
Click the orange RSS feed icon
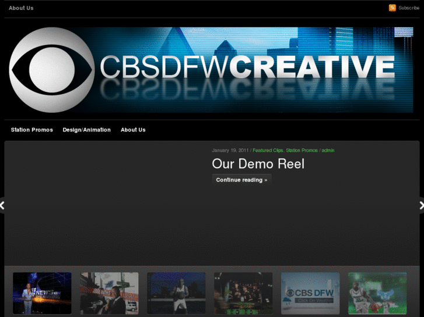click(392, 8)
